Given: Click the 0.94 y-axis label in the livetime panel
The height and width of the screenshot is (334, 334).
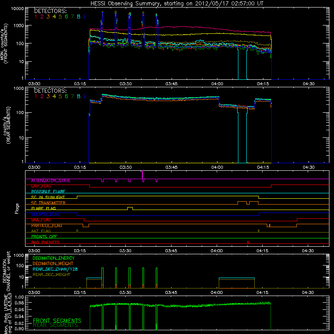Looking at the screenshot, I should click(20, 316).
